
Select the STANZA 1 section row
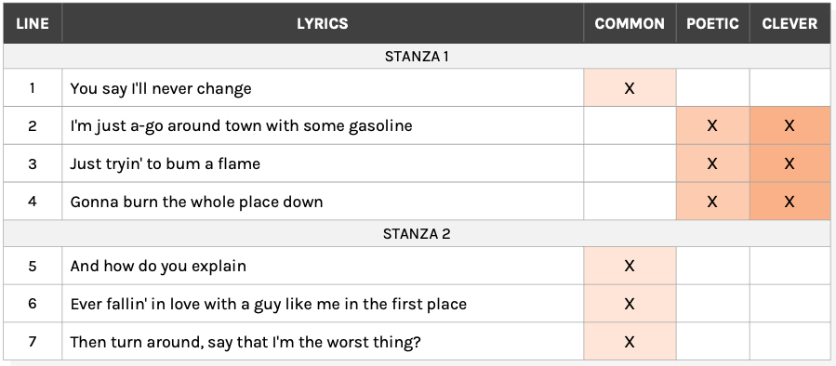417,57
